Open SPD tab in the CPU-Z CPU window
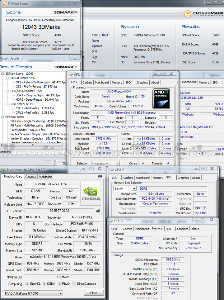This screenshot has width=224, height=300. pos(128,83)
